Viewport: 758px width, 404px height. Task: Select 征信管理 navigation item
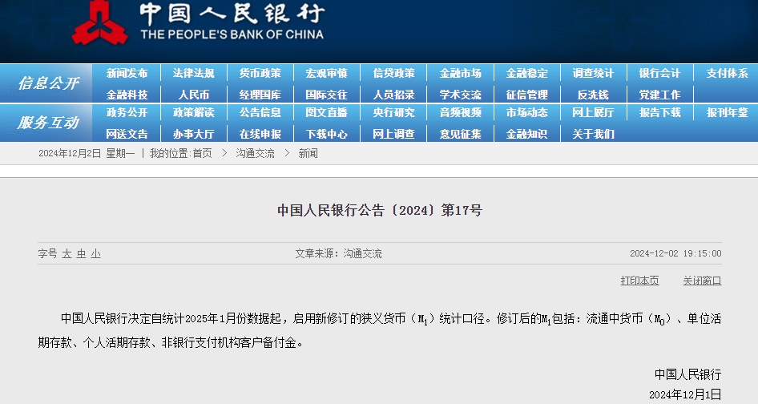click(527, 95)
